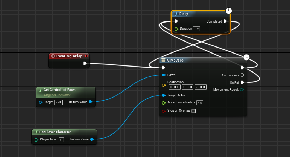The image size is (290, 157).
Task: Click the Event BeginPlay diamond event icon
Action: 53,56
